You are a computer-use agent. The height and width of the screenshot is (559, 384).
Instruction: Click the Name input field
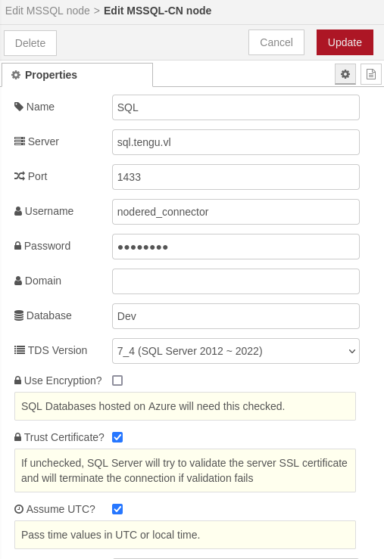236,107
